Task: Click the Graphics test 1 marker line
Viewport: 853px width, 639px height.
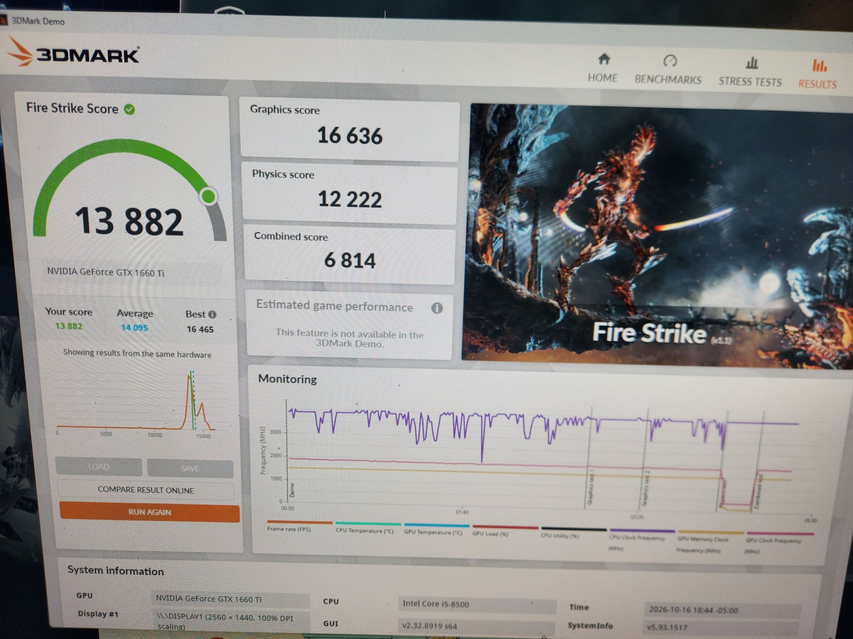Action: coord(589,458)
